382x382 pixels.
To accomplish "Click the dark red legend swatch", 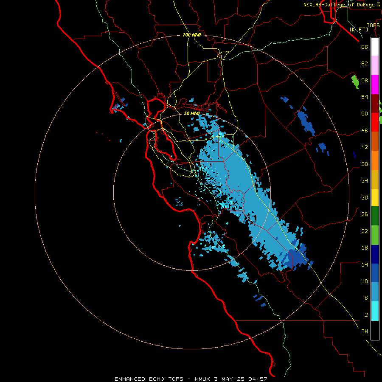I will [x=375, y=103].
